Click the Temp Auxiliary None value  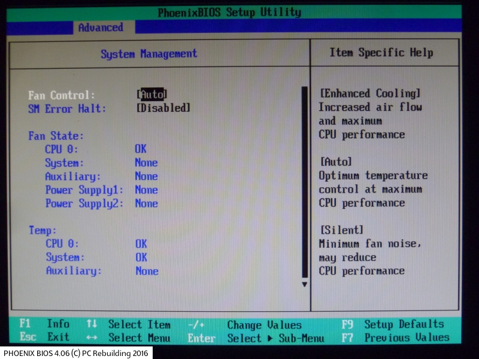click(x=147, y=271)
